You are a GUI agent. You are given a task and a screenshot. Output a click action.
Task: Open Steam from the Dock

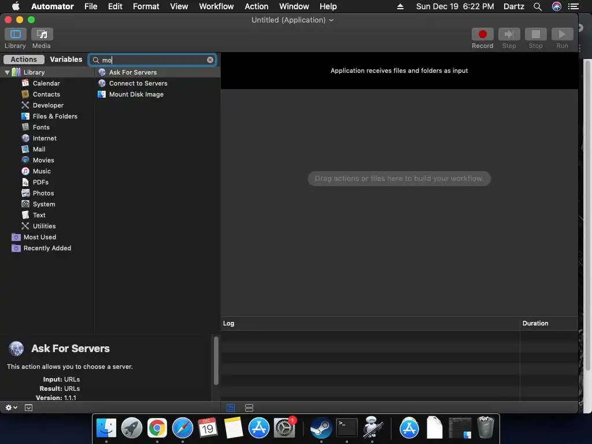click(x=321, y=428)
